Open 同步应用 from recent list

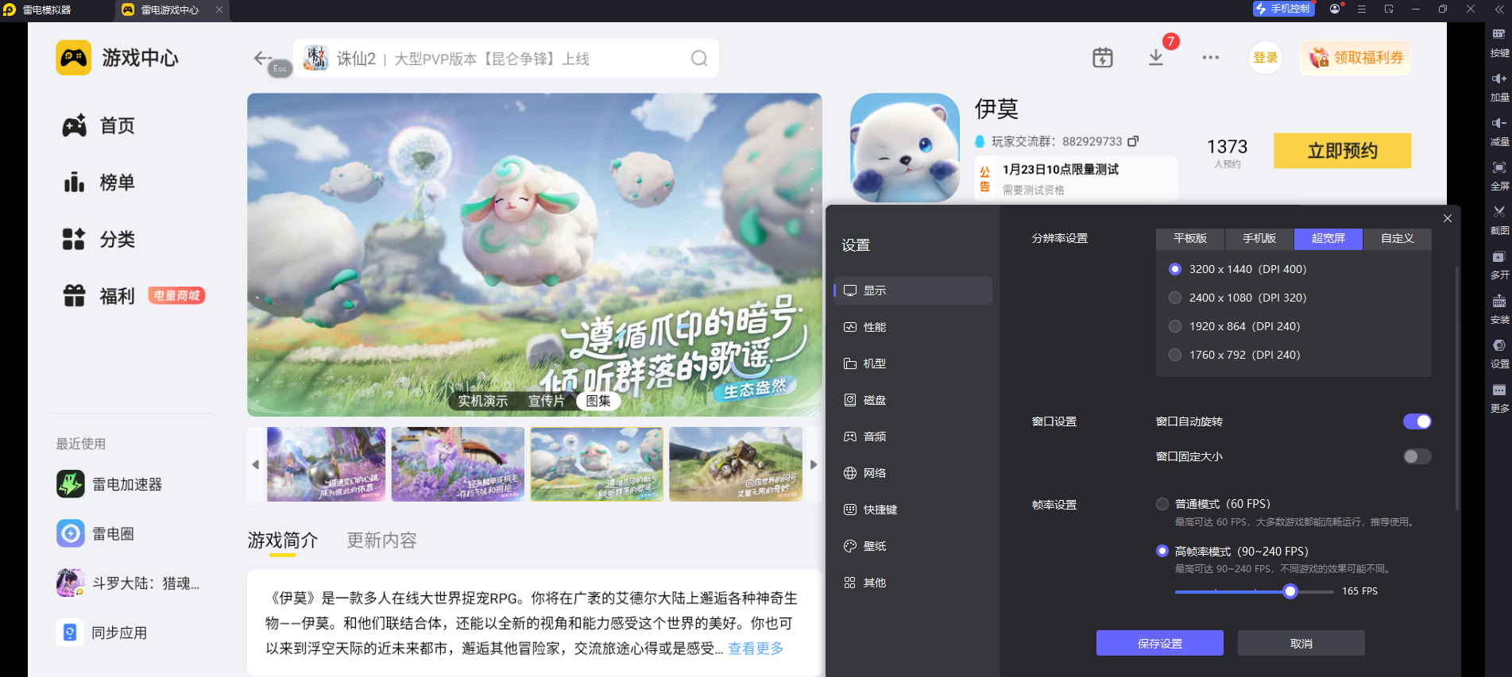click(x=102, y=633)
